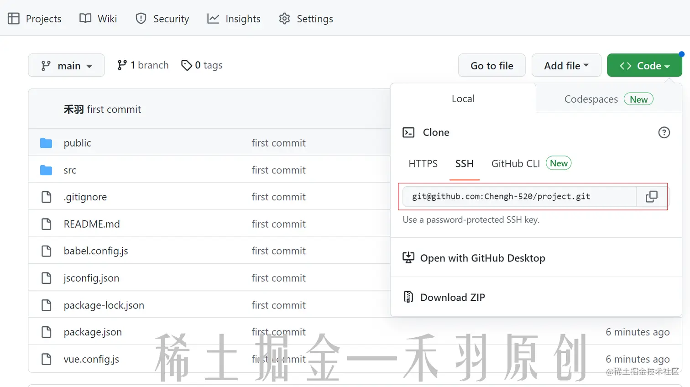Click the babel.config.js file icon
The image size is (690, 387).
coord(46,251)
